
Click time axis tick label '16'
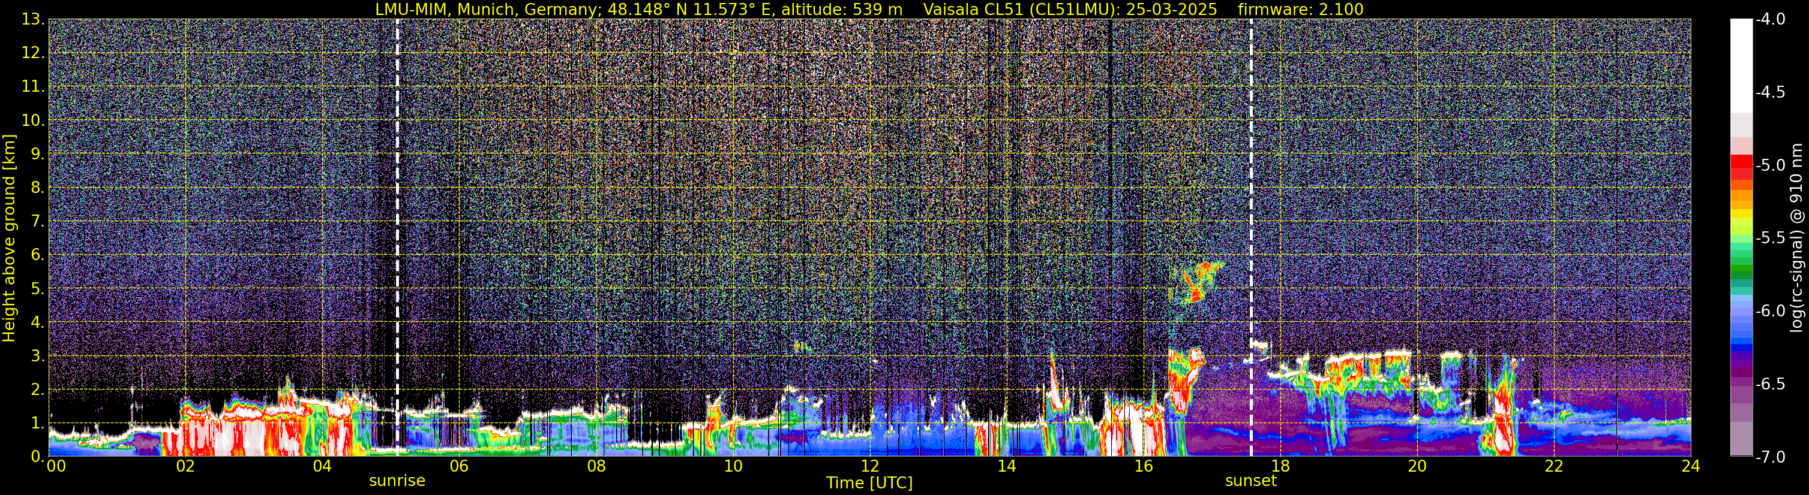[1143, 466]
